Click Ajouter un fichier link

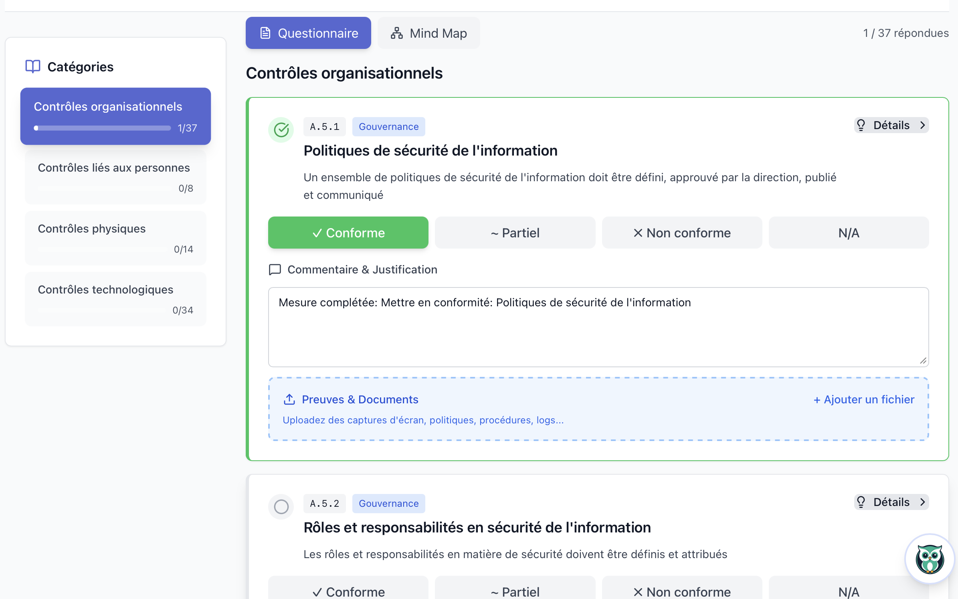tap(864, 399)
